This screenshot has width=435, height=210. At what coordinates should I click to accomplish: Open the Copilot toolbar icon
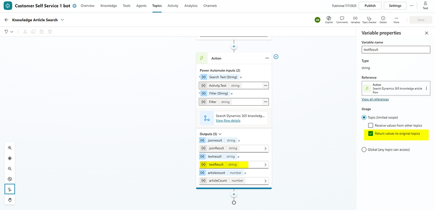pyautogui.click(x=329, y=20)
